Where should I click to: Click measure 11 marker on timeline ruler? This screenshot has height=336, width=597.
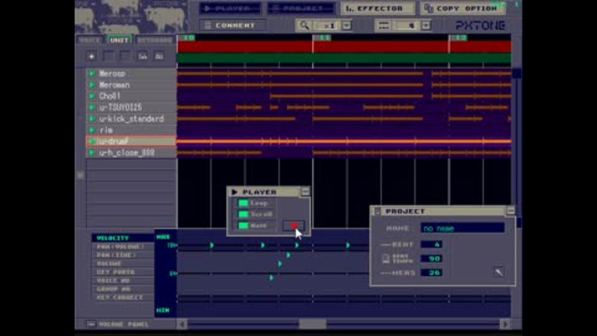323,37
